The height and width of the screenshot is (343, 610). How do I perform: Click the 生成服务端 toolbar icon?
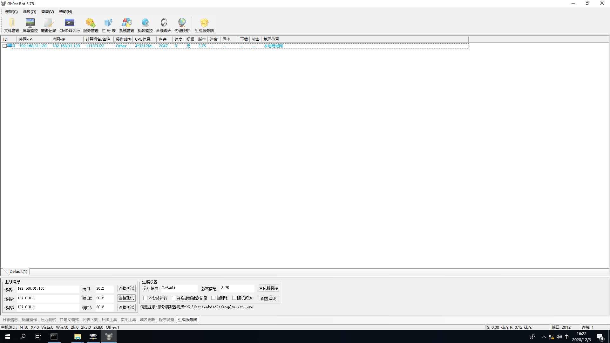204,25
